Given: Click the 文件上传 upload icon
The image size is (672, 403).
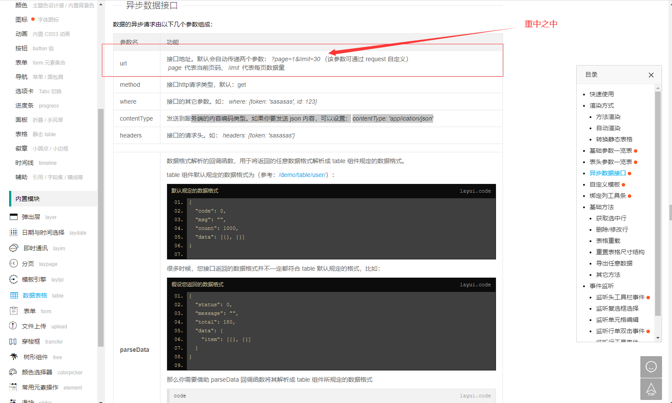Looking at the screenshot, I should [x=13, y=326].
